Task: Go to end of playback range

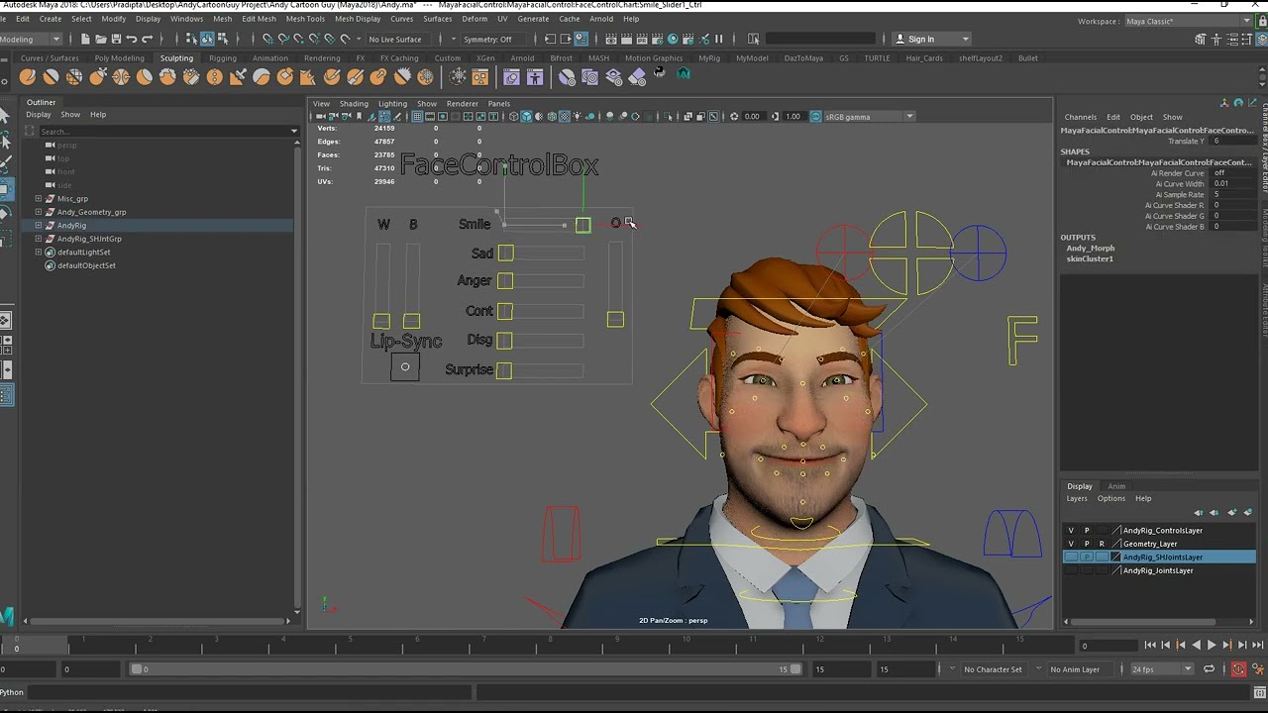Action: [1256, 645]
